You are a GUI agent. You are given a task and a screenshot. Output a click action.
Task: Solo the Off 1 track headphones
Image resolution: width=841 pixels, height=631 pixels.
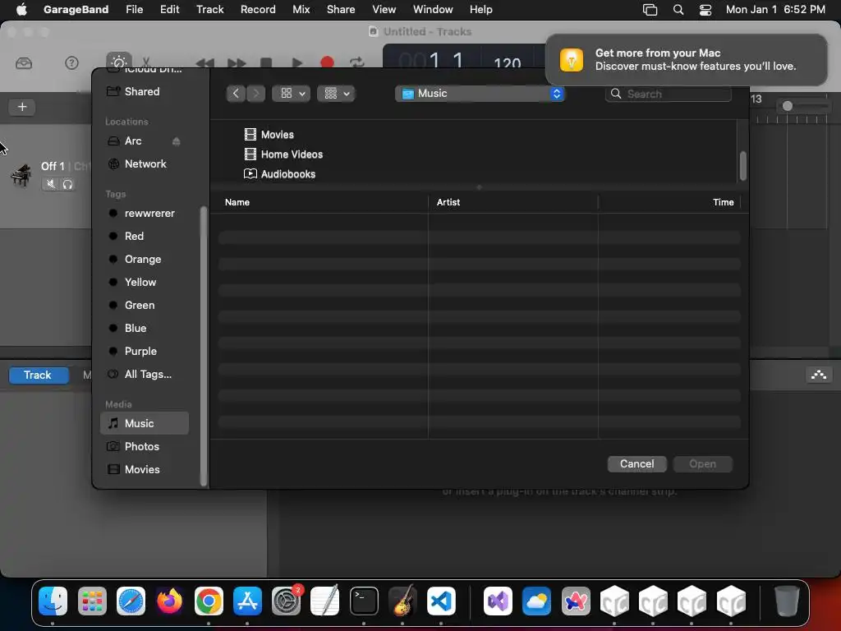point(67,184)
